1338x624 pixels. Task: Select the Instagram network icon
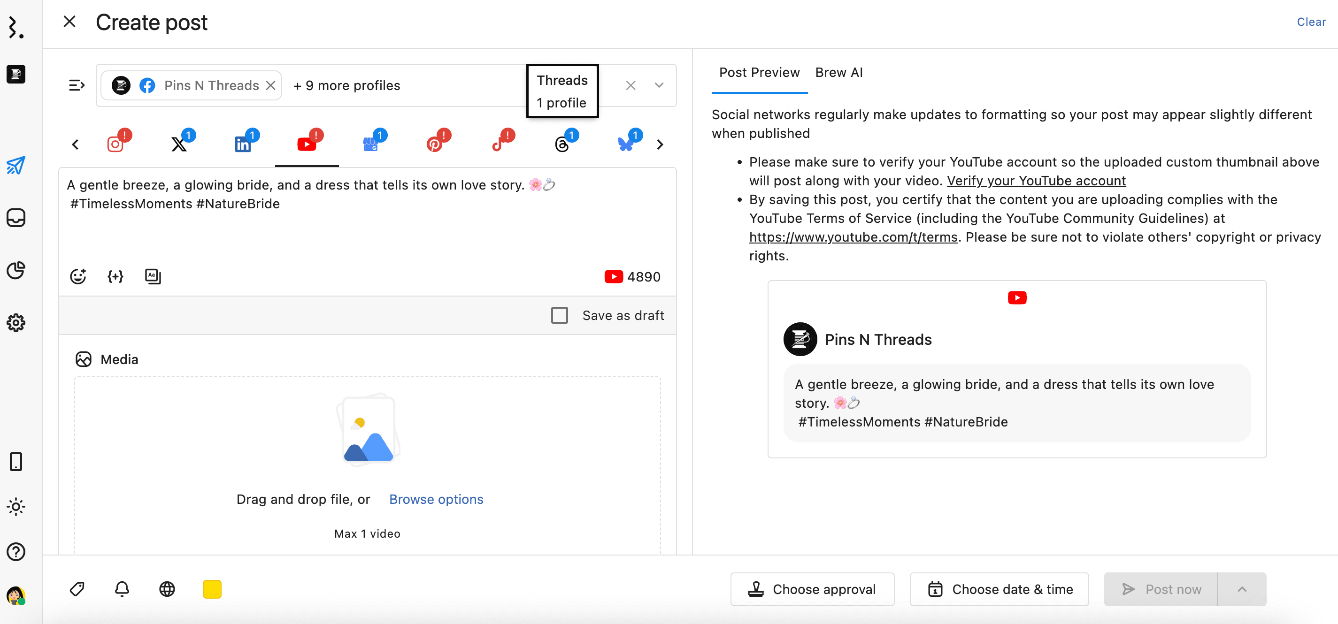tap(115, 144)
